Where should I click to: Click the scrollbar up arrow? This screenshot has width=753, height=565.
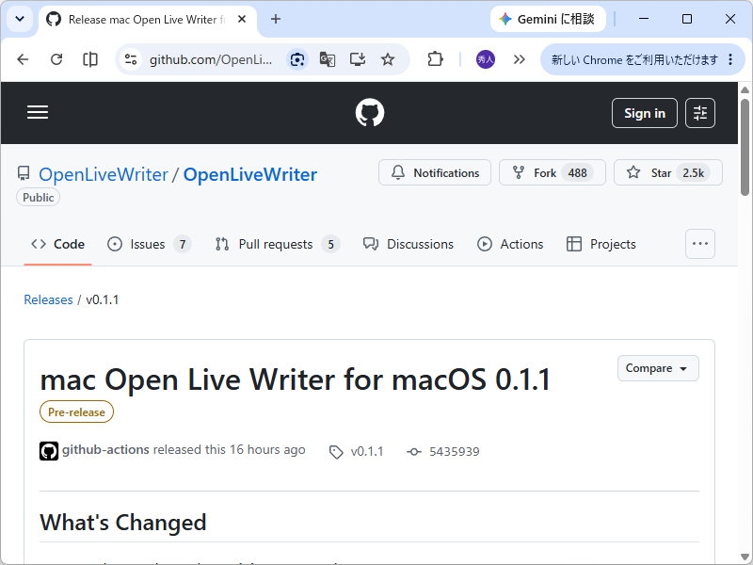point(745,89)
